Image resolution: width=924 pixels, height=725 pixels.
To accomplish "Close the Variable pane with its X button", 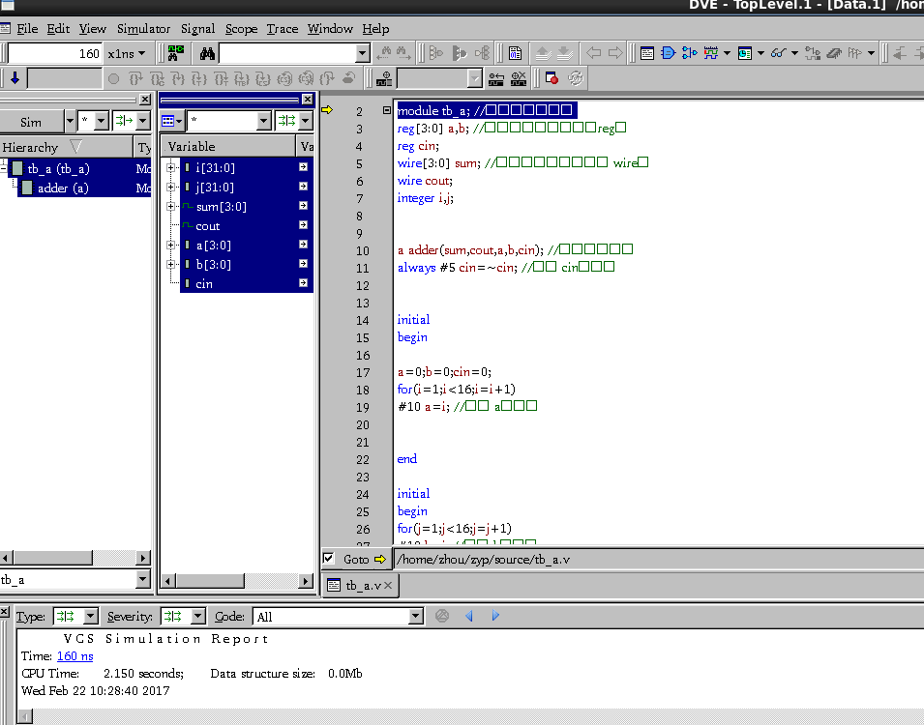I will click(x=307, y=100).
